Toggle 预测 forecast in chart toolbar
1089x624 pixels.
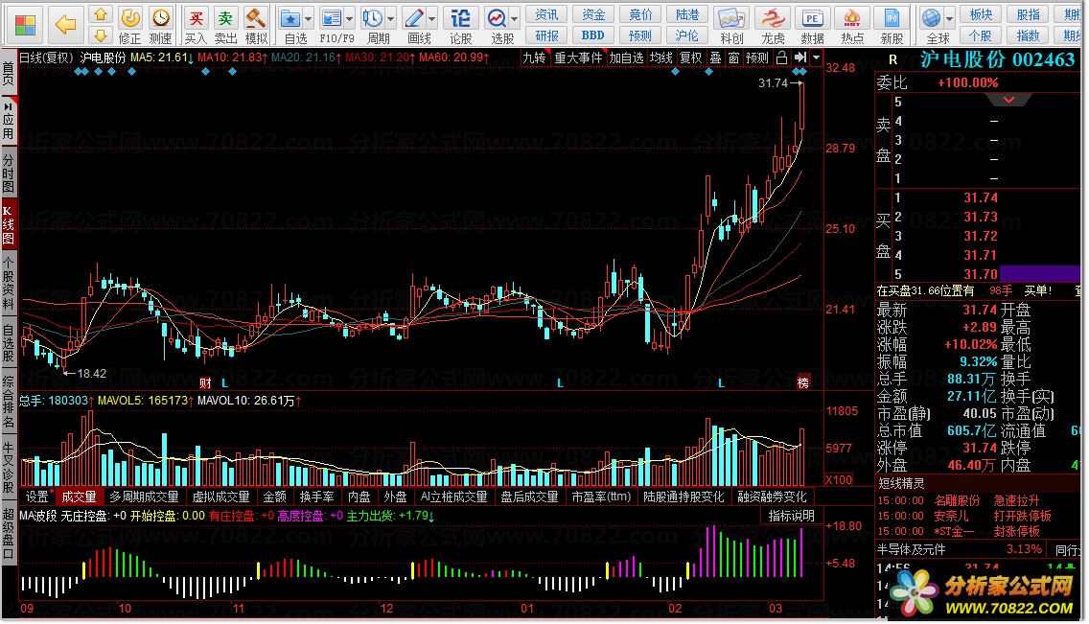[x=757, y=58]
